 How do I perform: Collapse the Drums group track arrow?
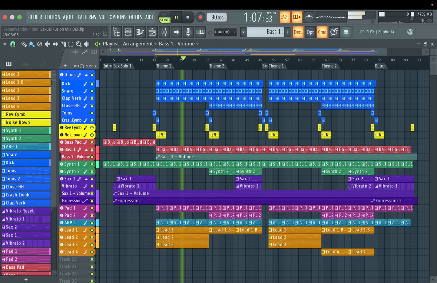point(86,75)
